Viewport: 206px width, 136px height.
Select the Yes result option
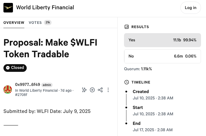[x=162, y=40]
